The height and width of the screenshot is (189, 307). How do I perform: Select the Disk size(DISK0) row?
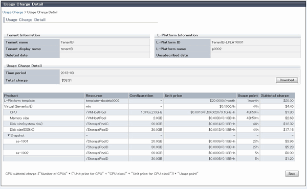pyautogui.click(x=149, y=130)
